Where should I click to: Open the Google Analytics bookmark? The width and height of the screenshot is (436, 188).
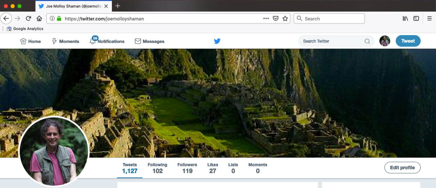tap(25, 29)
